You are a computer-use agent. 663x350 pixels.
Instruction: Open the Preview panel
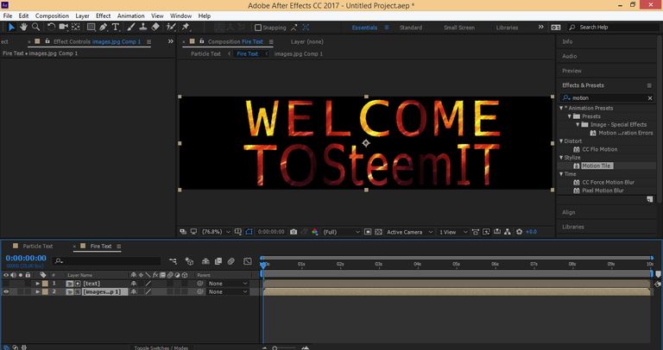click(571, 71)
